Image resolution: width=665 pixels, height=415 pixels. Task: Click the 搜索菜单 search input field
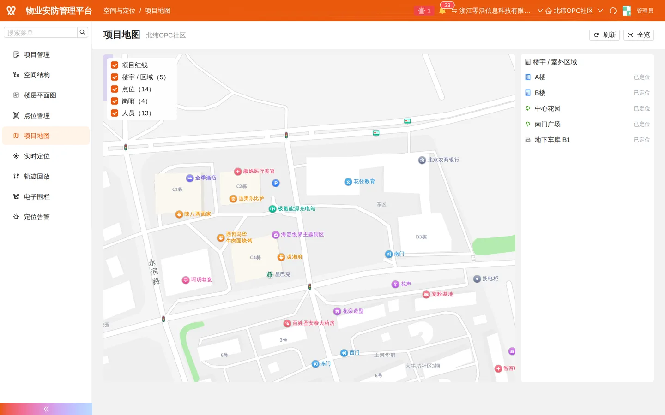41,32
